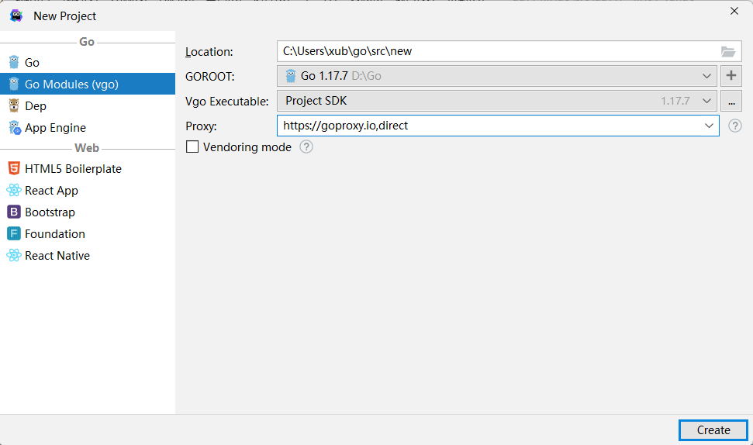Show help for Vendoring mode

pyautogui.click(x=306, y=147)
